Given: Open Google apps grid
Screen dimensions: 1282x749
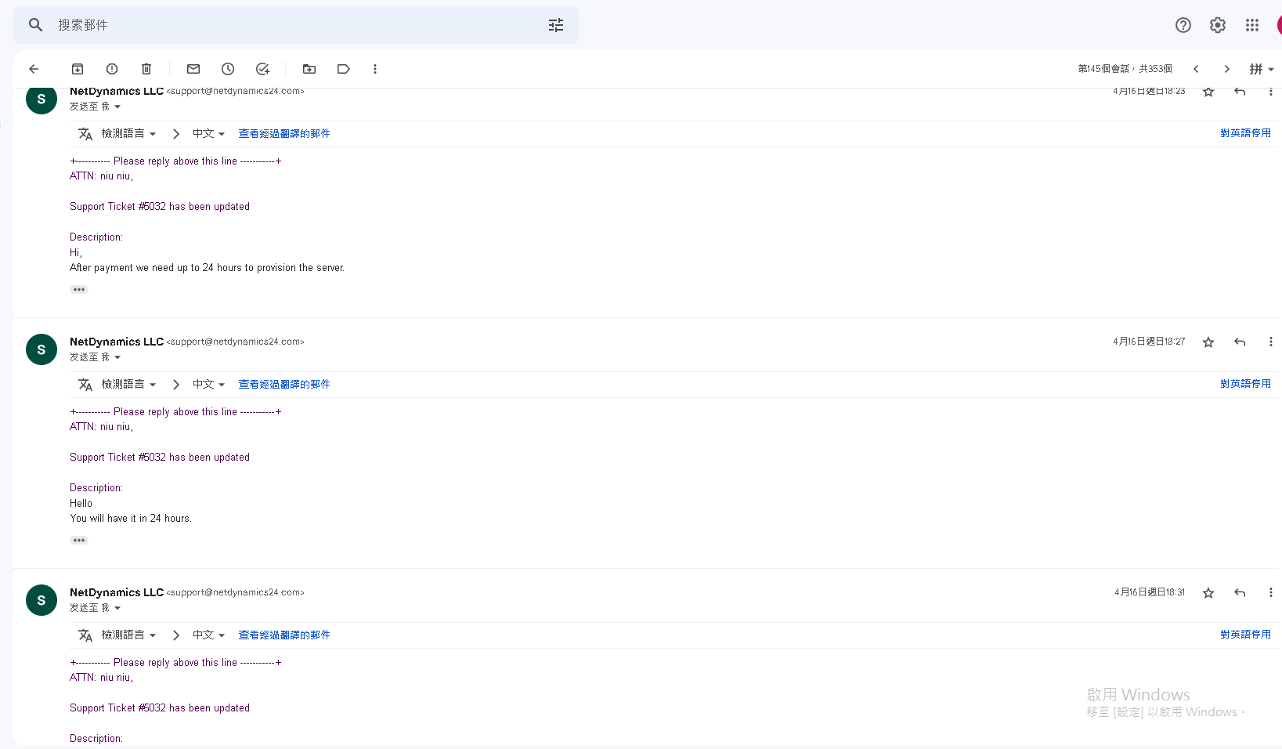Looking at the screenshot, I should point(1252,25).
